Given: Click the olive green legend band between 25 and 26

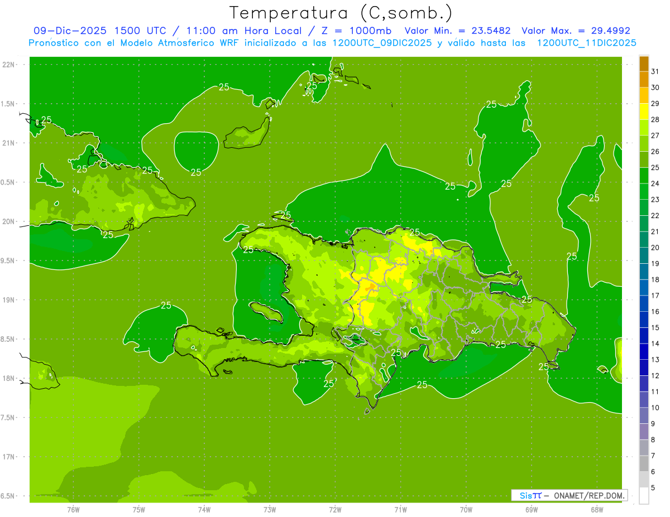Looking at the screenshot, I should click(644, 160).
